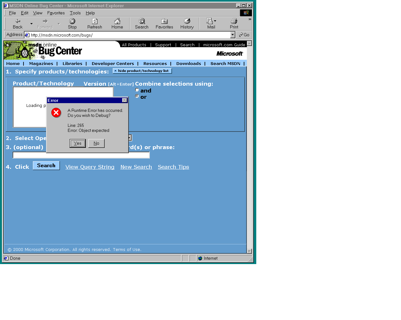
Task: Open the Resources nav link
Action: [x=155, y=63]
